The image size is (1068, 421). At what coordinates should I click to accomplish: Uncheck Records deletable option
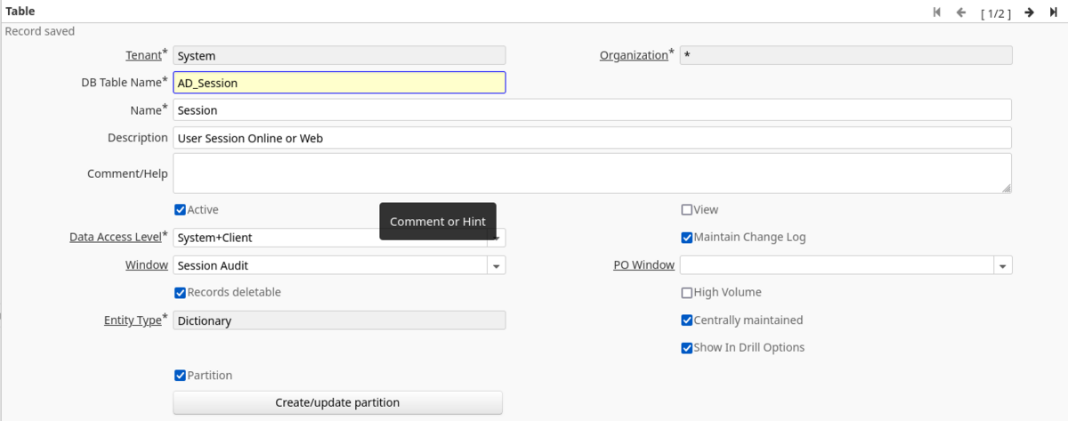(x=181, y=293)
